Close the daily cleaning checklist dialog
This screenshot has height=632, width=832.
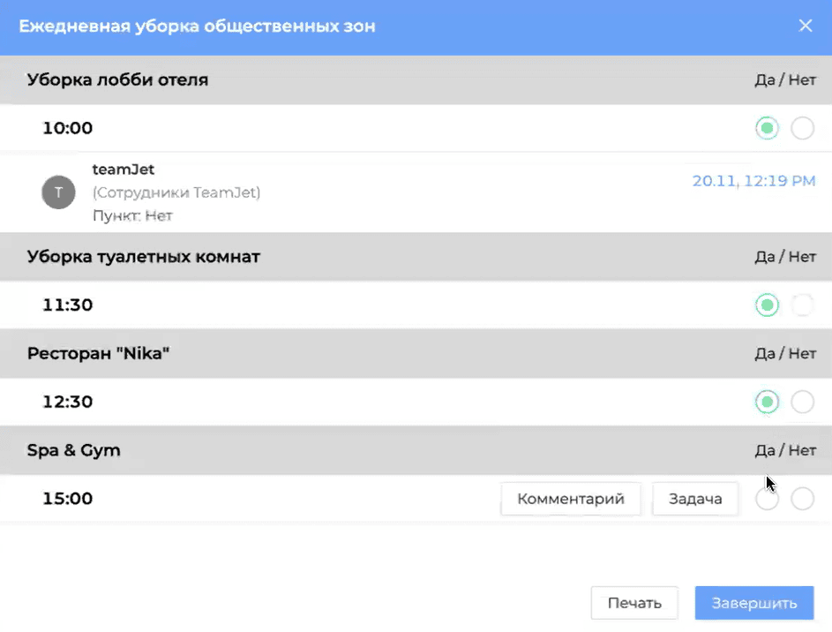(x=805, y=26)
